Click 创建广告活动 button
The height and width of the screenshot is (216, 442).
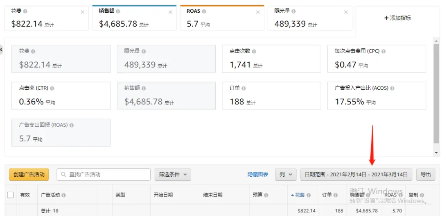[x=29, y=175]
